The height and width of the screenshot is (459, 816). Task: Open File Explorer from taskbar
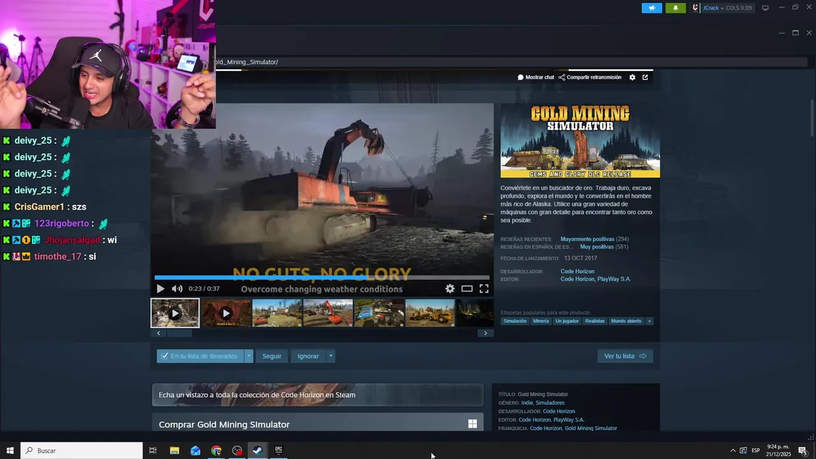175,451
